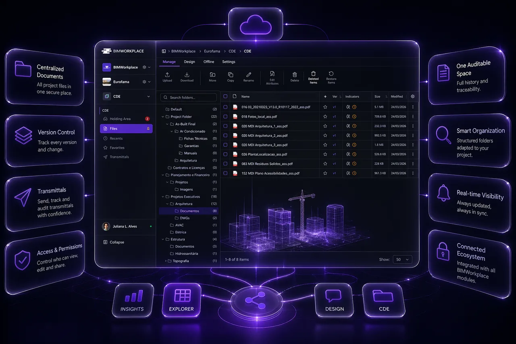This screenshot has width=516, height=344.
Task: Click the Search folders input field
Action: (189, 98)
